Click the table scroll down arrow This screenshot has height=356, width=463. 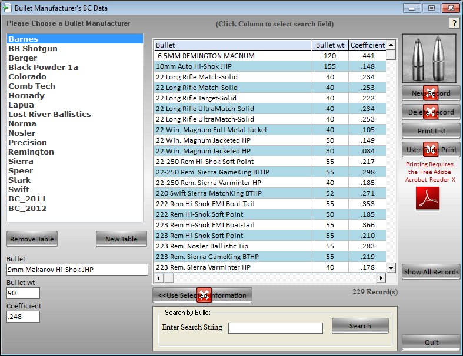click(x=391, y=268)
